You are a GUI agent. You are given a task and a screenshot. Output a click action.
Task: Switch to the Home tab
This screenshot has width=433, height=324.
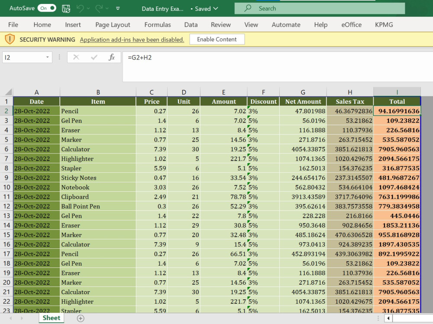(x=42, y=25)
